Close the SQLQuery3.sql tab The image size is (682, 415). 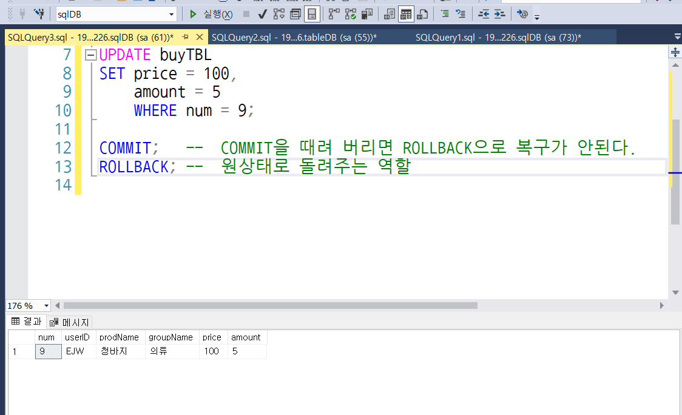tap(199, 38)
